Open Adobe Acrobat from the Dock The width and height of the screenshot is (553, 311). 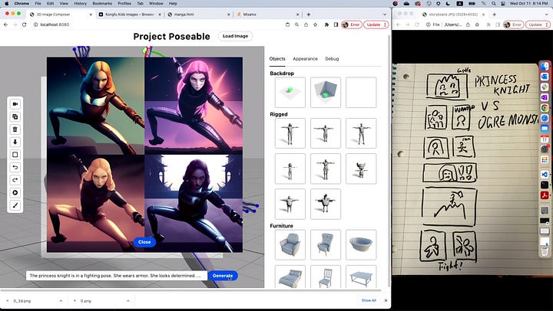(545, 195)
